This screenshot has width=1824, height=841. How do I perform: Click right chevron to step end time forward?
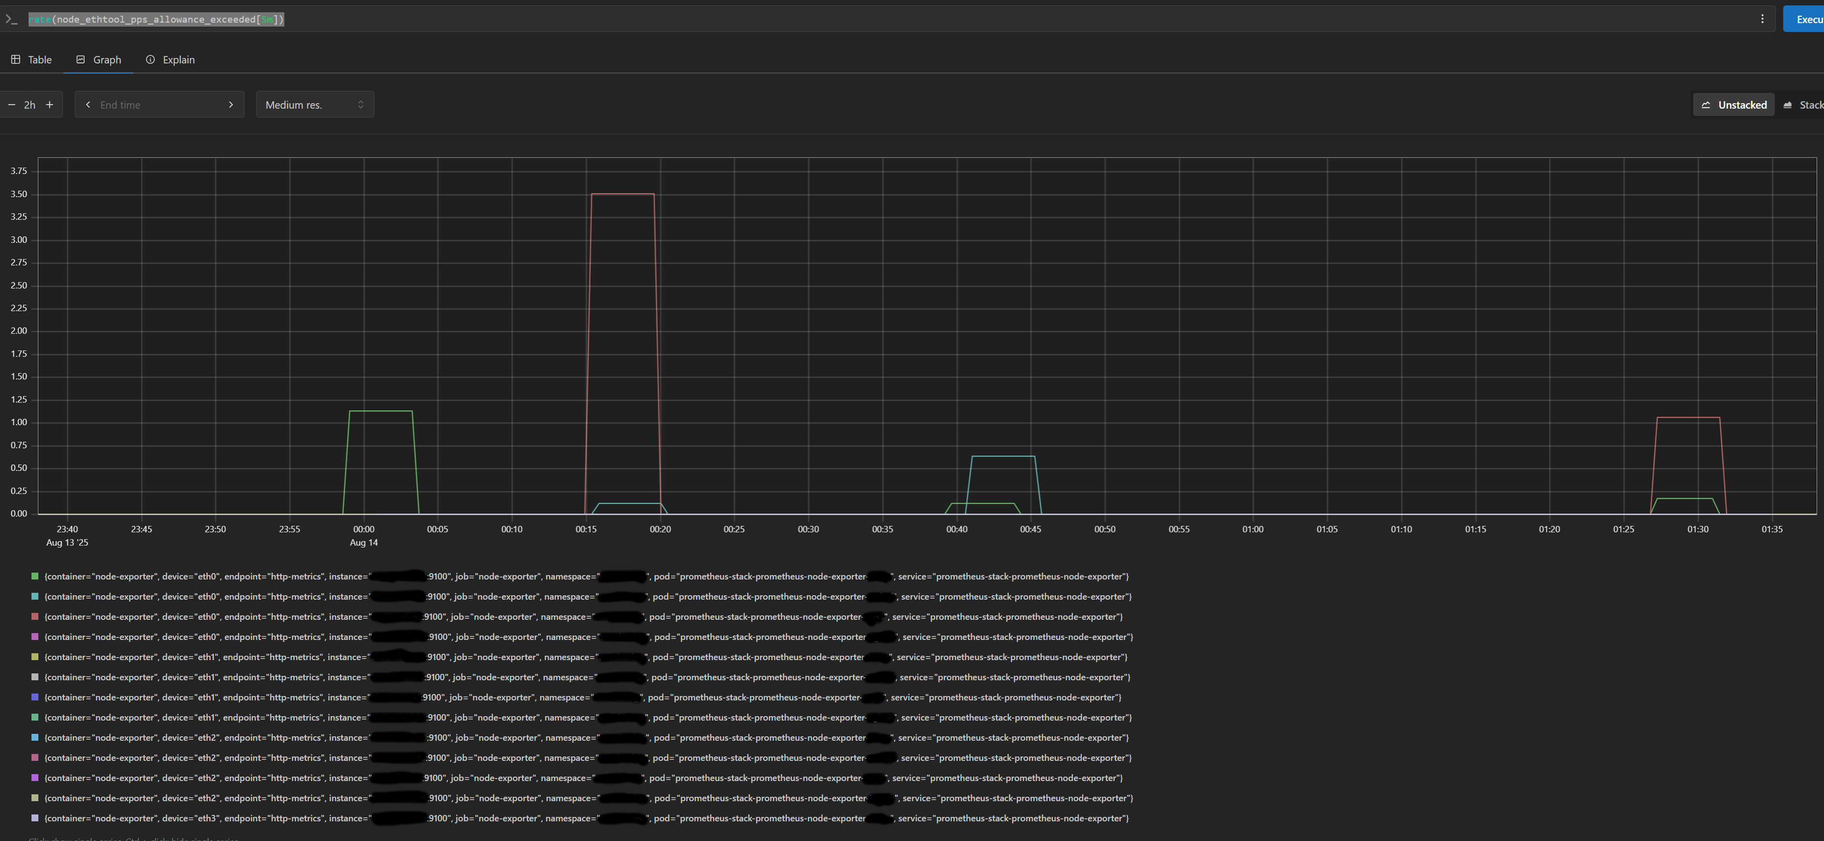(x=231, y=104)
